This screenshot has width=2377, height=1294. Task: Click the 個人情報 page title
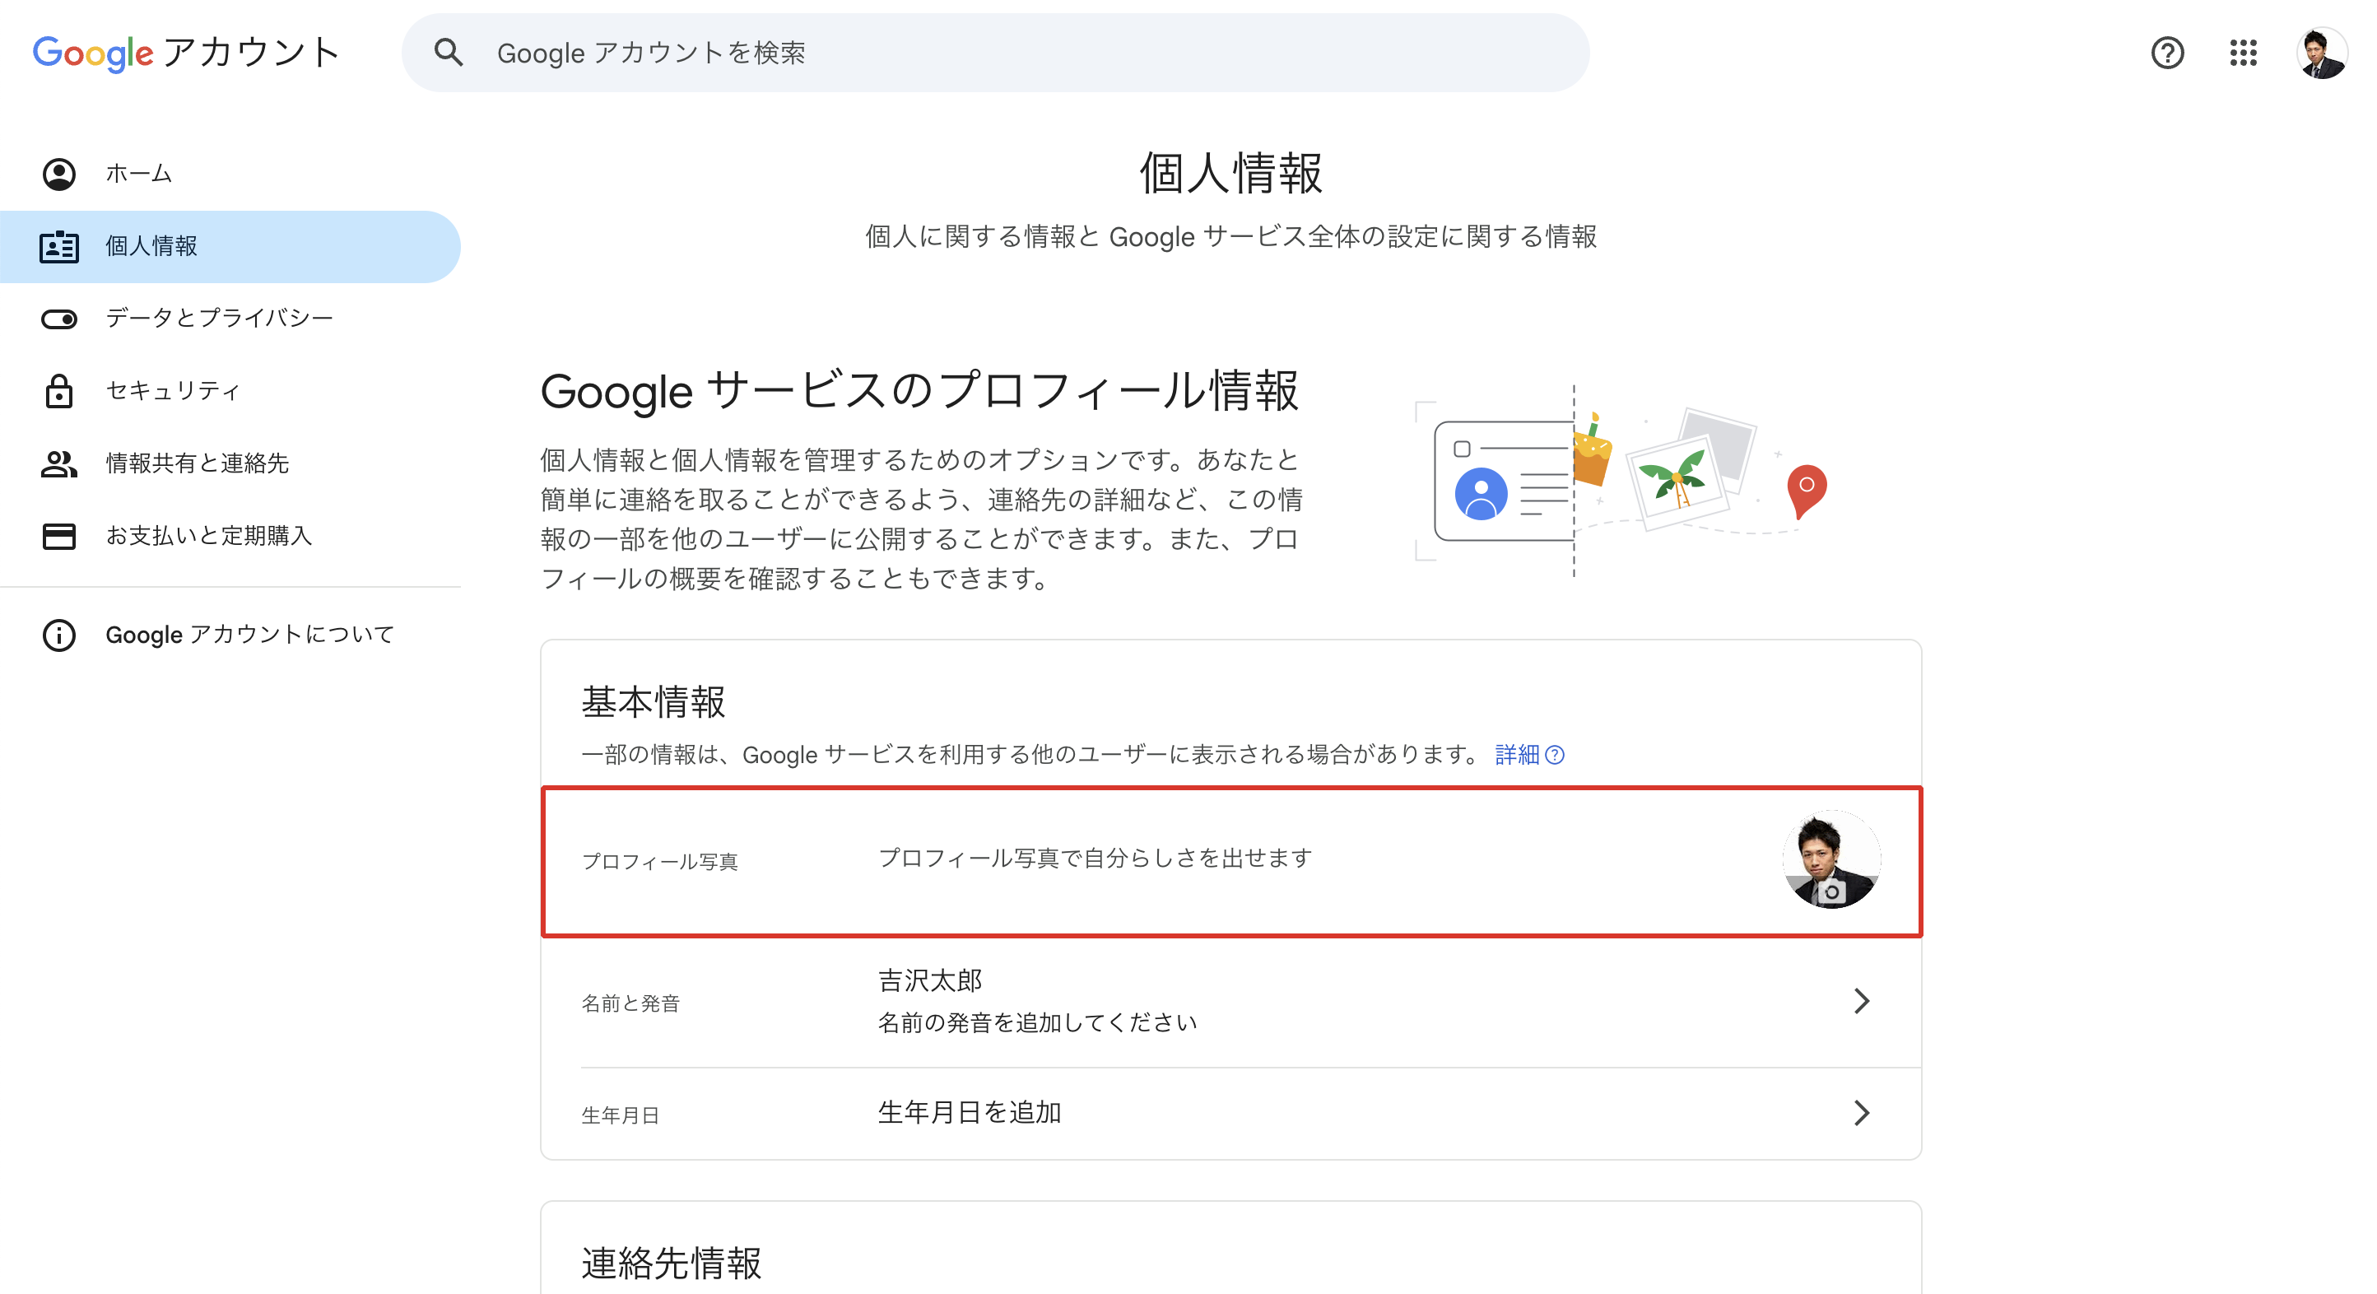coord(1231,174)
